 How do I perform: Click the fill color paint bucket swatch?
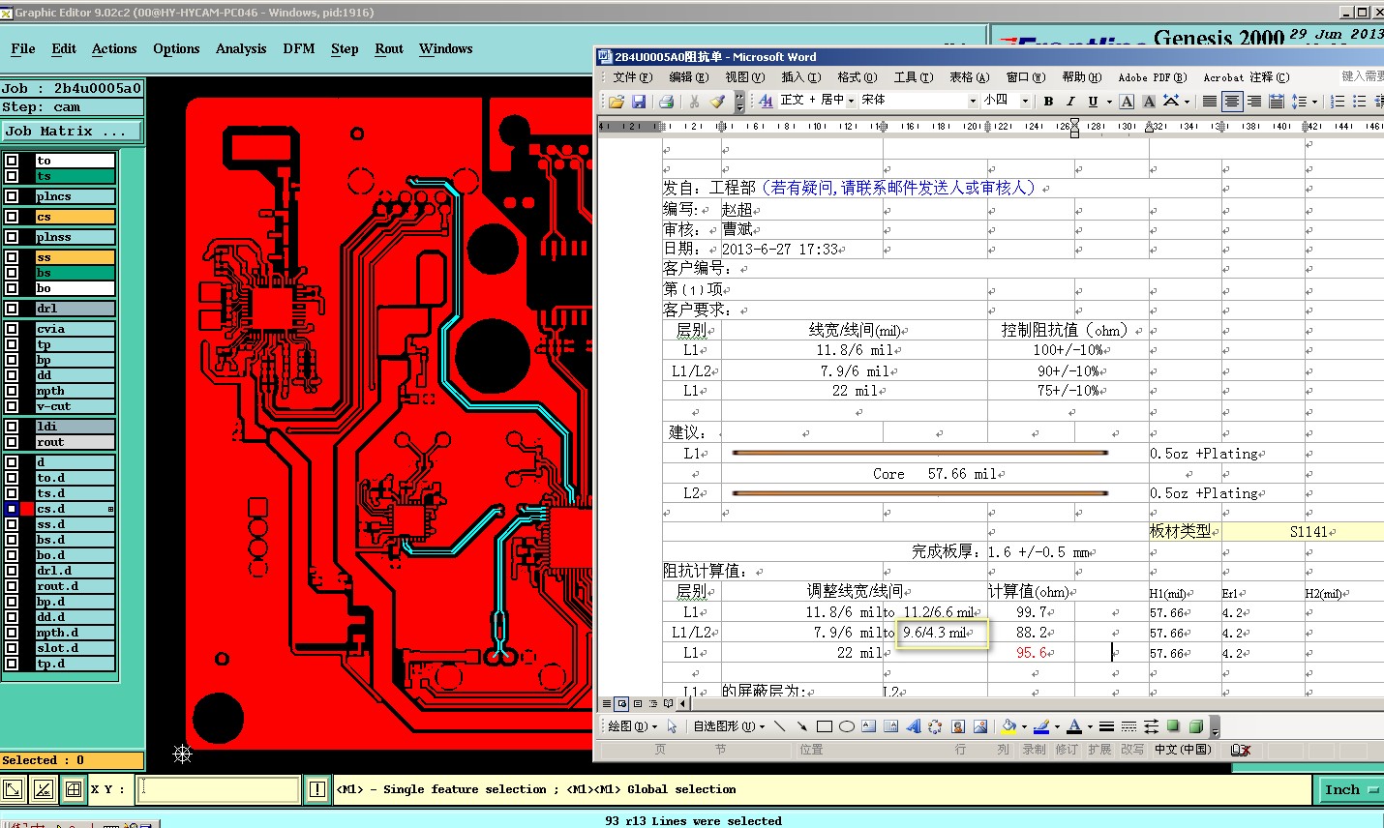[x=1008, y=726]
